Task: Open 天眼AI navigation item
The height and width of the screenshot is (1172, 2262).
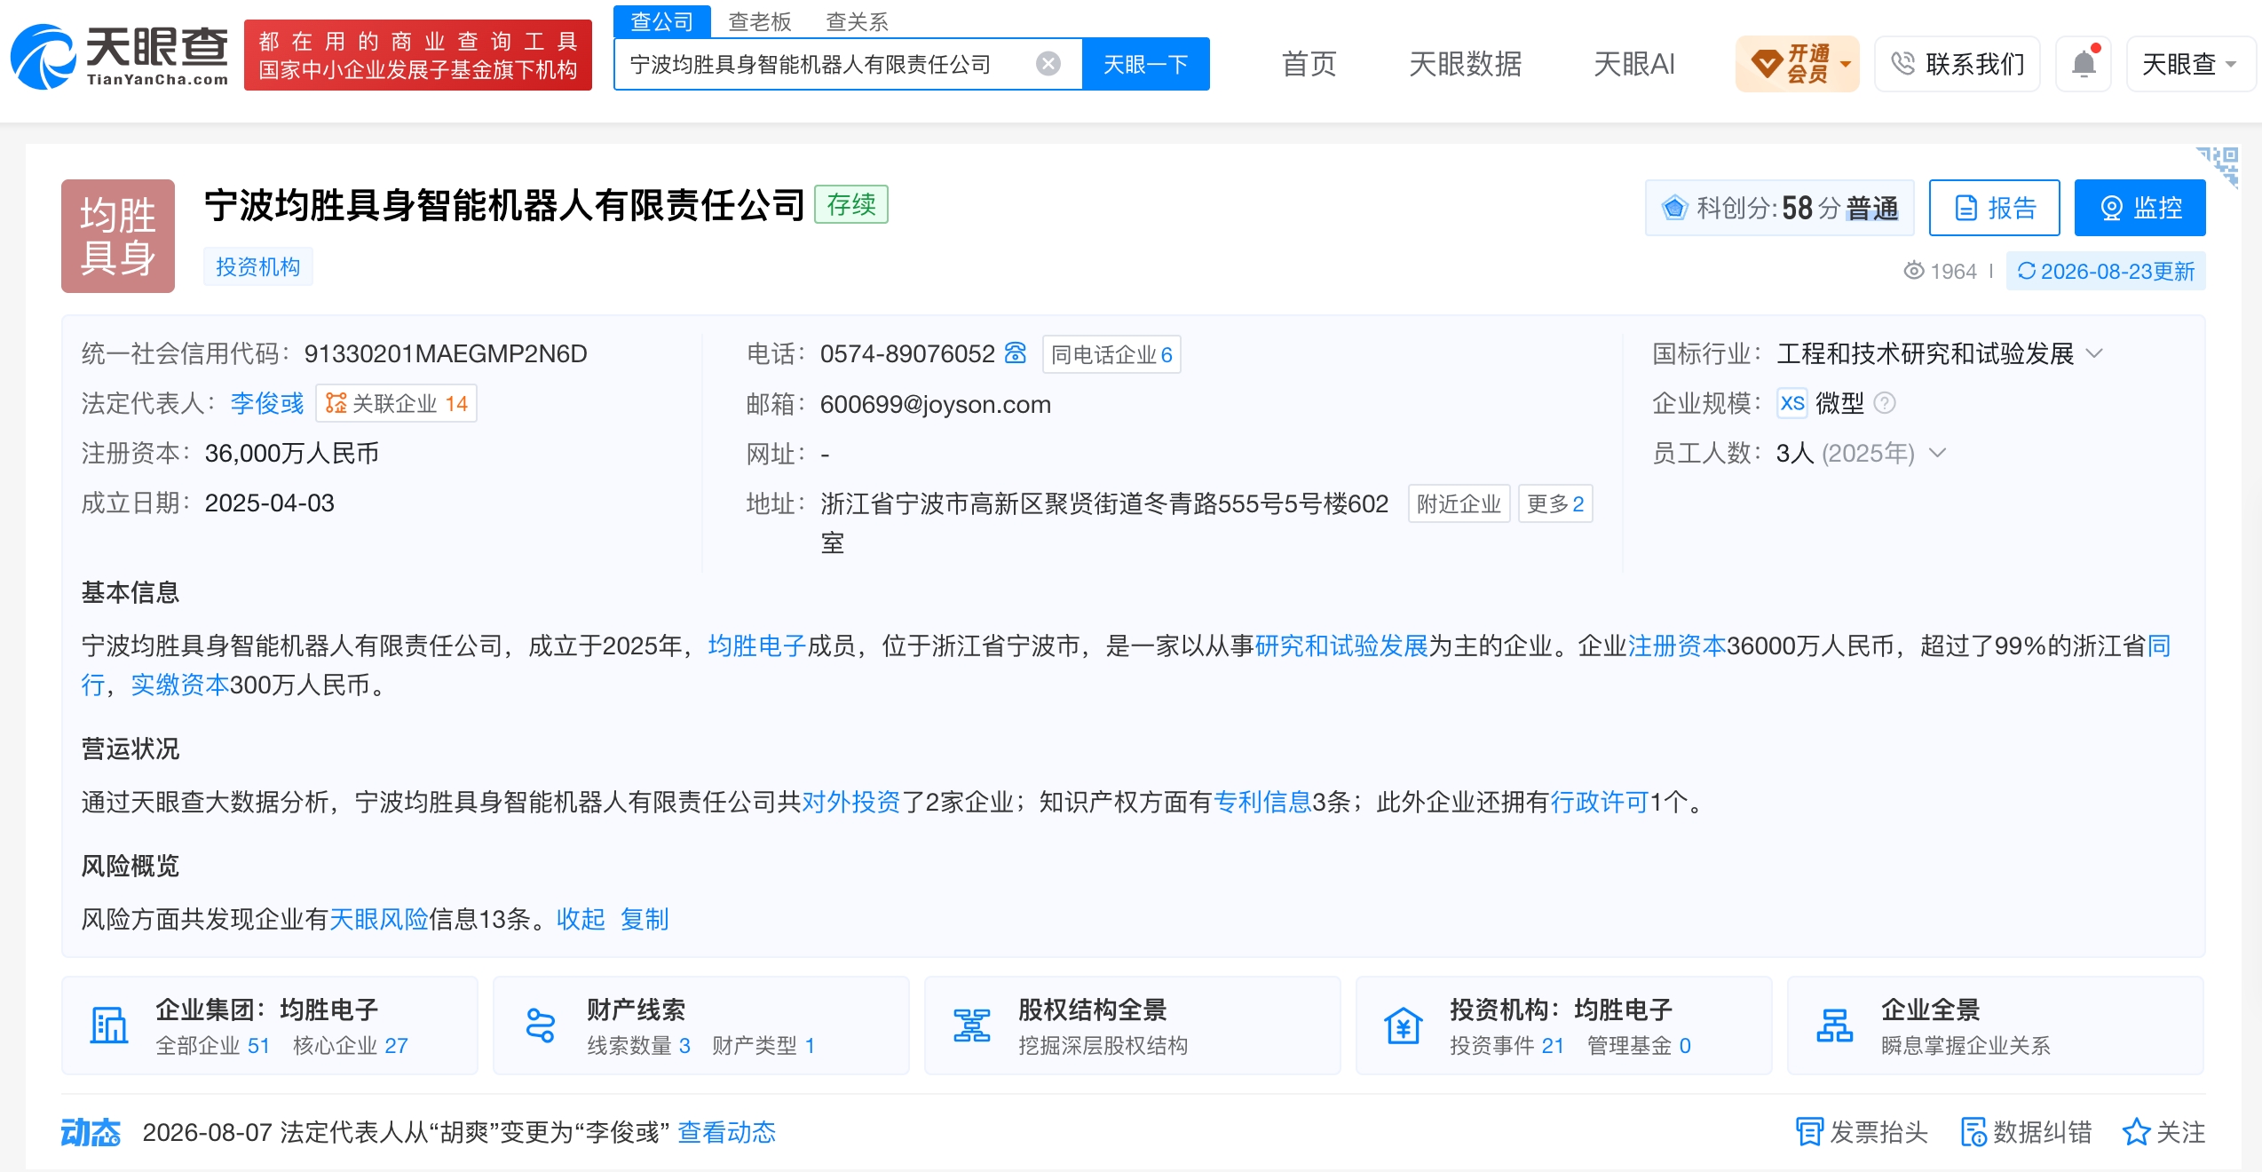Action: tap(1634, 64)
